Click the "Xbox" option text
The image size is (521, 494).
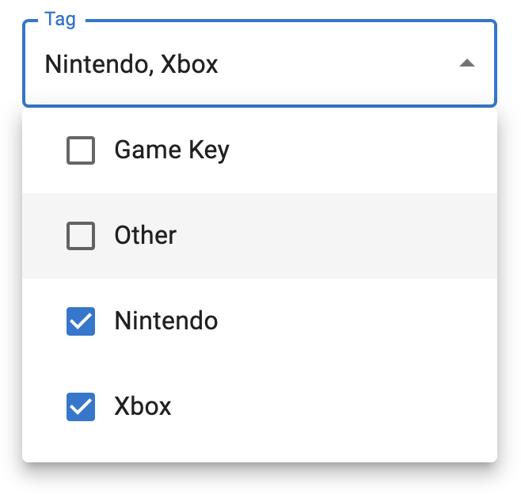pyautogui.click(x=143, y=407)
